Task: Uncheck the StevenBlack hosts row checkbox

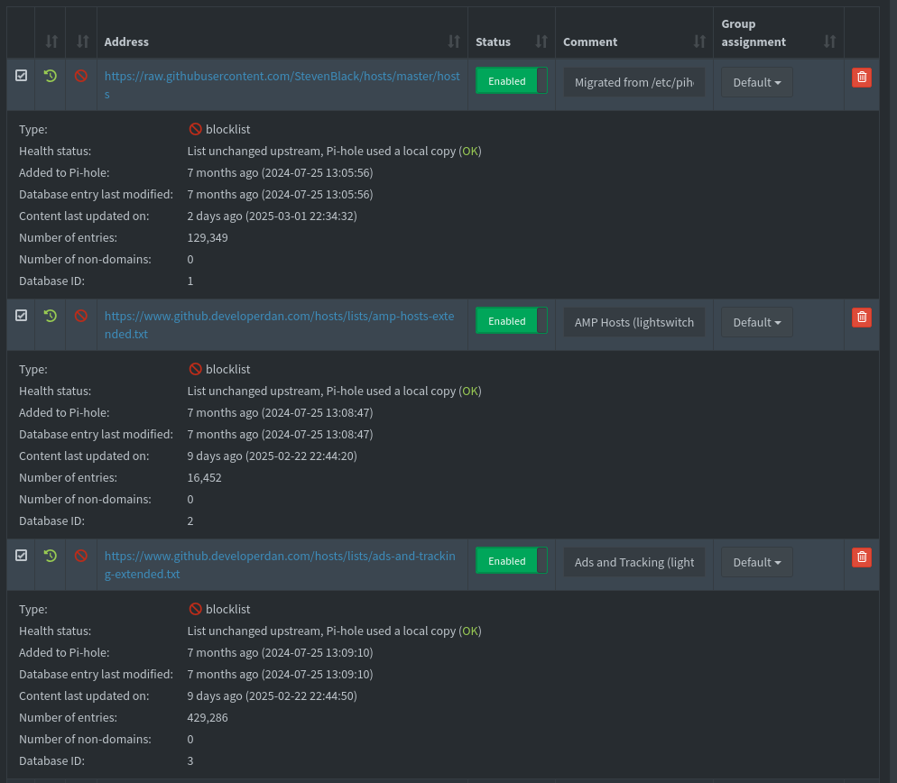Action: pos(22,76)
